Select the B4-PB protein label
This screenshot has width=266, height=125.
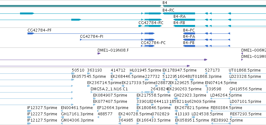[x=189, y=43]
